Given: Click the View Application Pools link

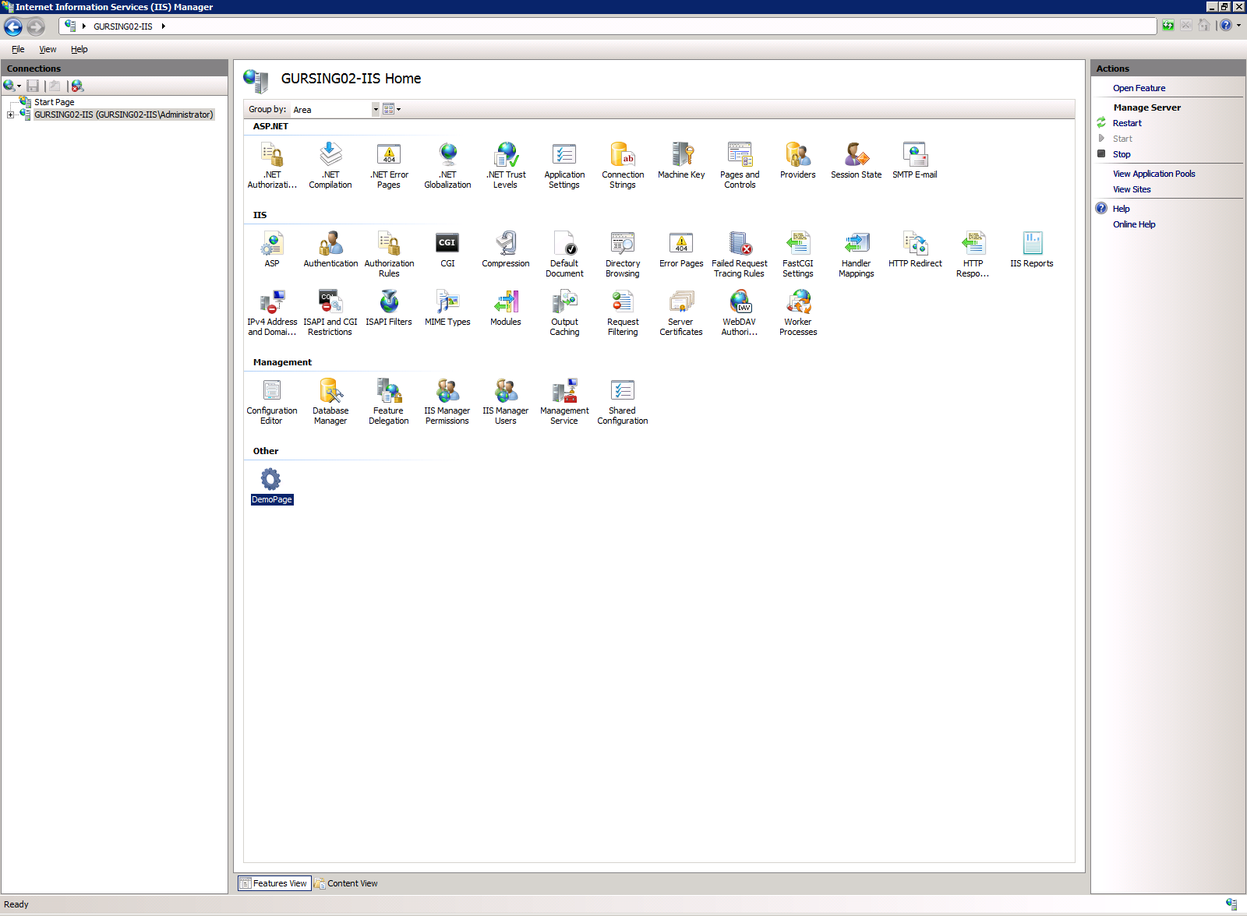Looking at the screenshot, I should 1154,173.
